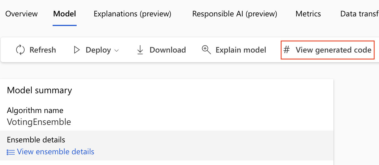Open Explain model via magnifier-plus icon
Viewport: 379px width, 165px height.
pyautogui.click(x=206, y=50)
